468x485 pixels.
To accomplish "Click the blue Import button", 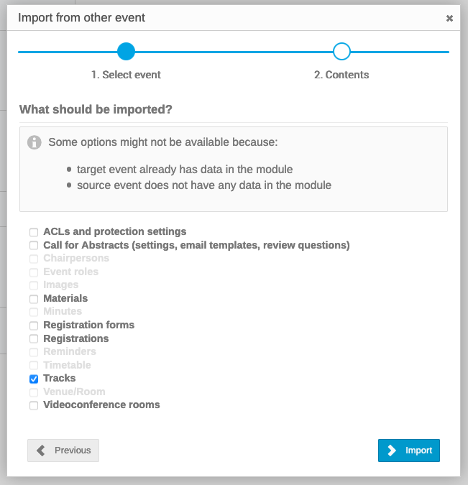I will pyautogui.click(x=409, y=451).
